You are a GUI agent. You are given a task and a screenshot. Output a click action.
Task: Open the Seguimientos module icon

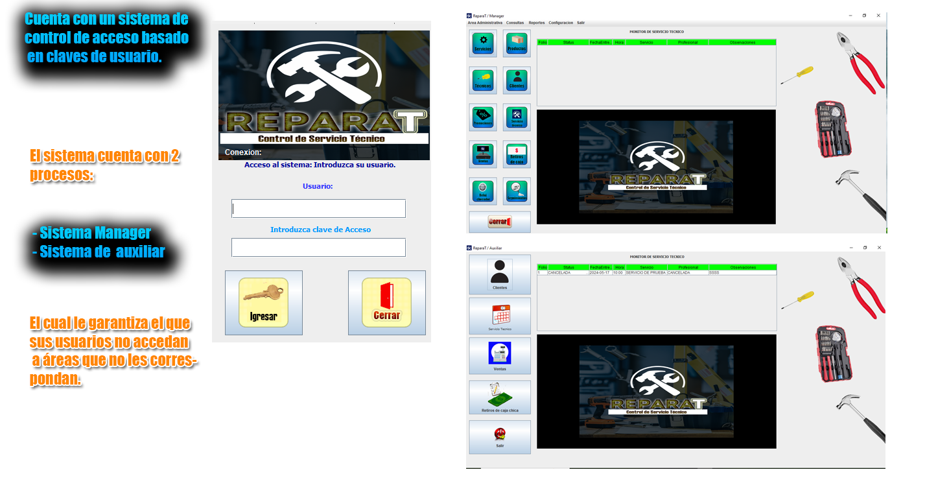pos(517,191)
